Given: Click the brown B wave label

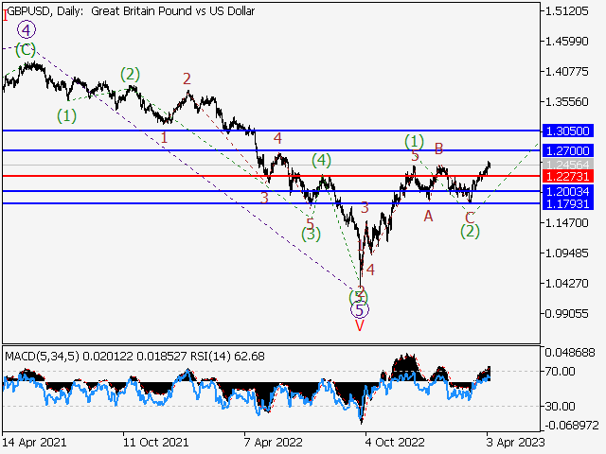Looking at the screenshot, I should (438, 148).
